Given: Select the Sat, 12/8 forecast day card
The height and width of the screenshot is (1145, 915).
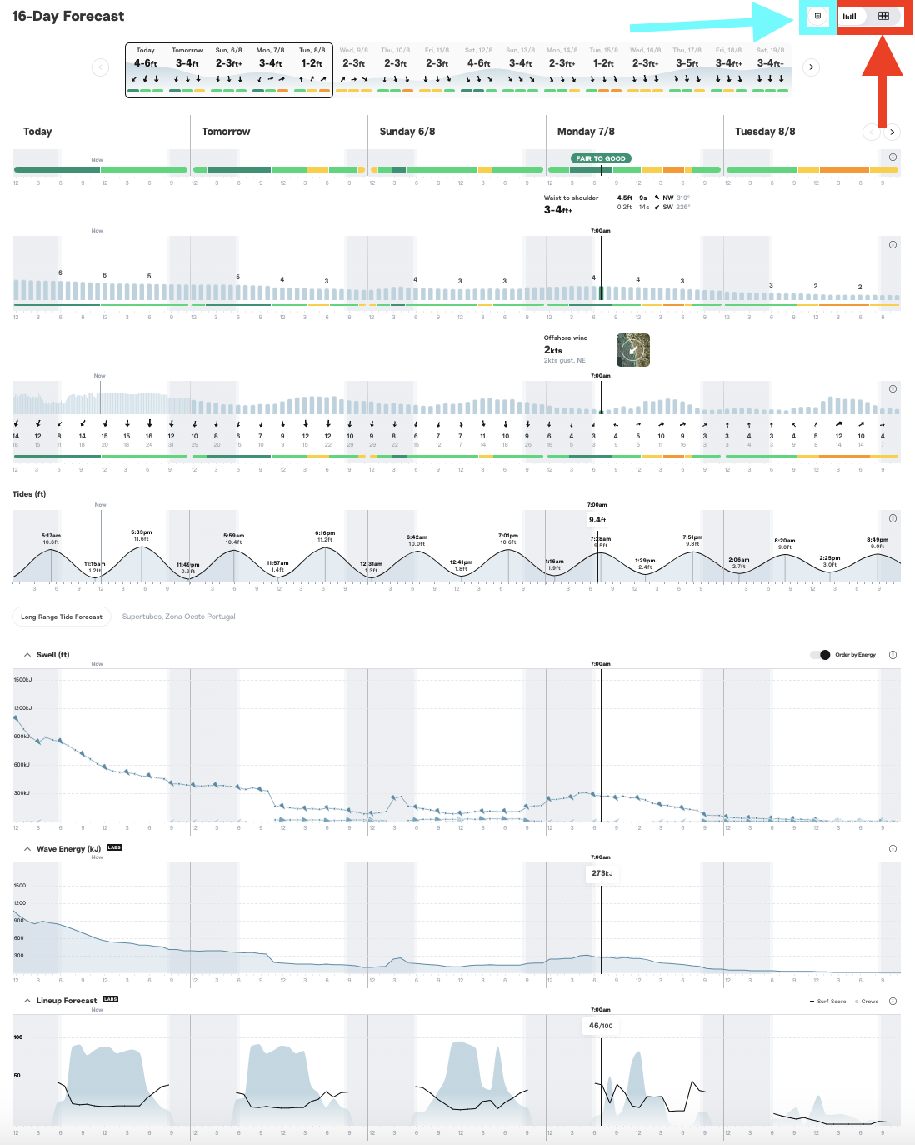Looking at the screenshot, I should tap(478, 67).
